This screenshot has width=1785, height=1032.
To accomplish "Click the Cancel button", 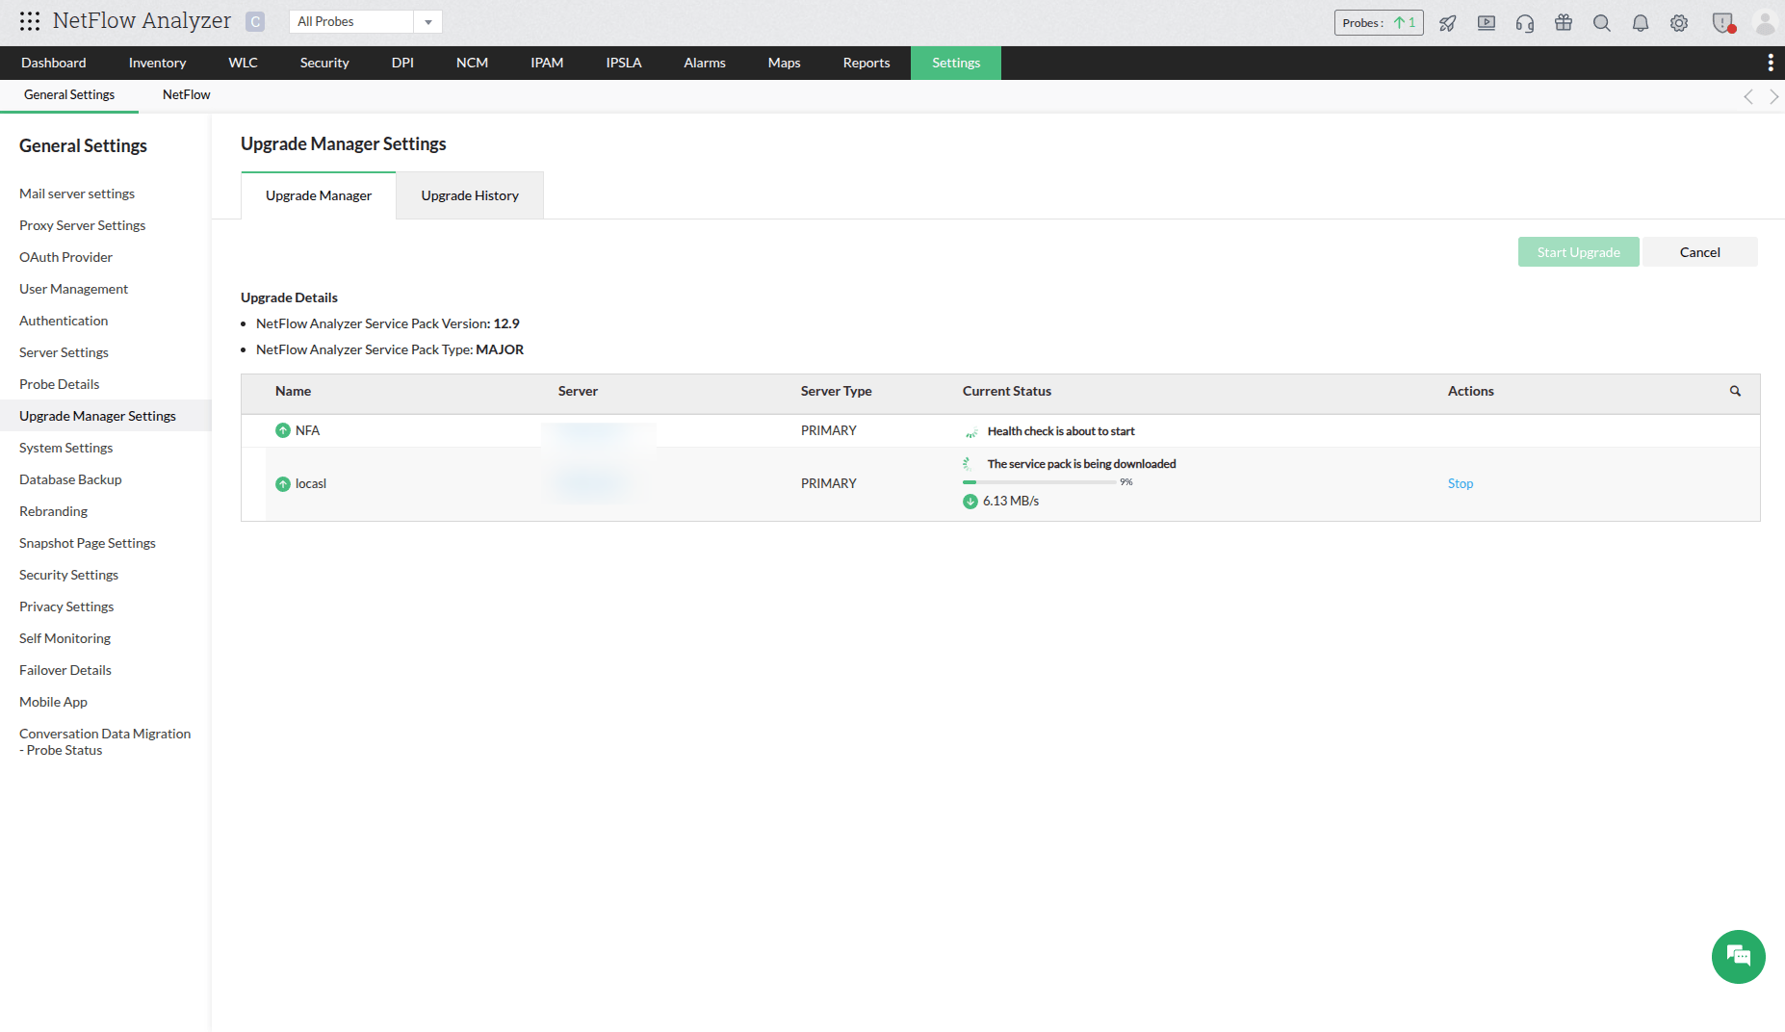I will point(1700,252).
